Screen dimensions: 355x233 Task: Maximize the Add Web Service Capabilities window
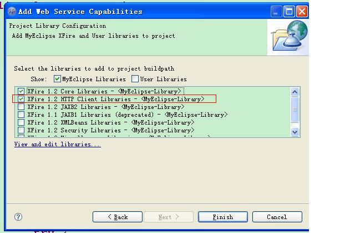[289, 11]
